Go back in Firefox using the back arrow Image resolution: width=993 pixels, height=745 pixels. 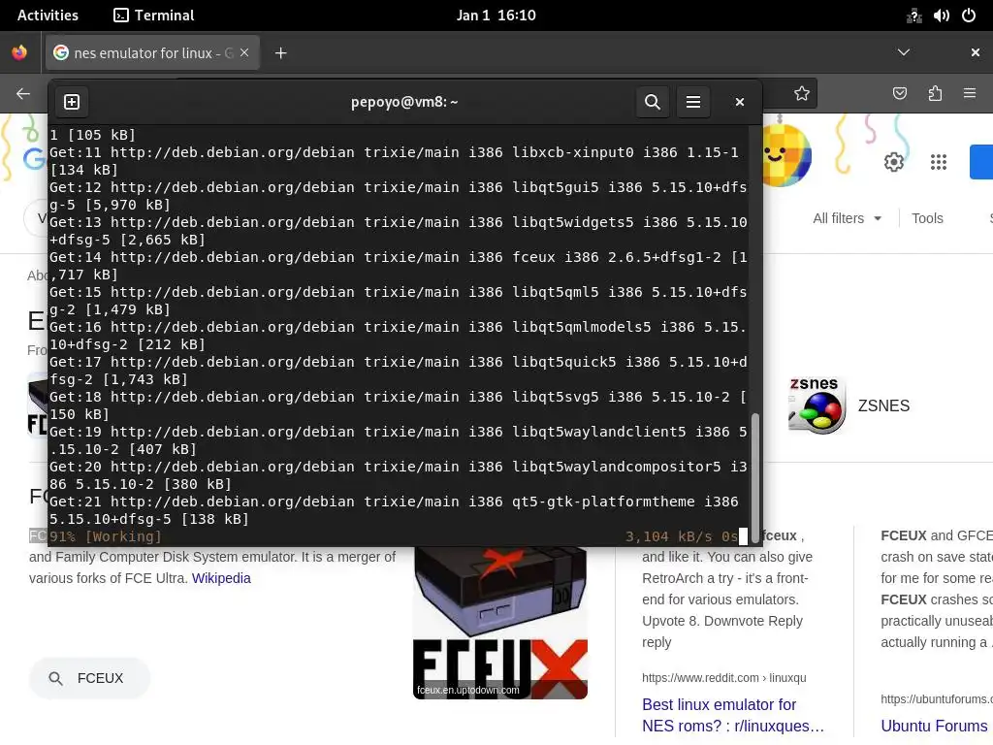click(x=23, y=94)
